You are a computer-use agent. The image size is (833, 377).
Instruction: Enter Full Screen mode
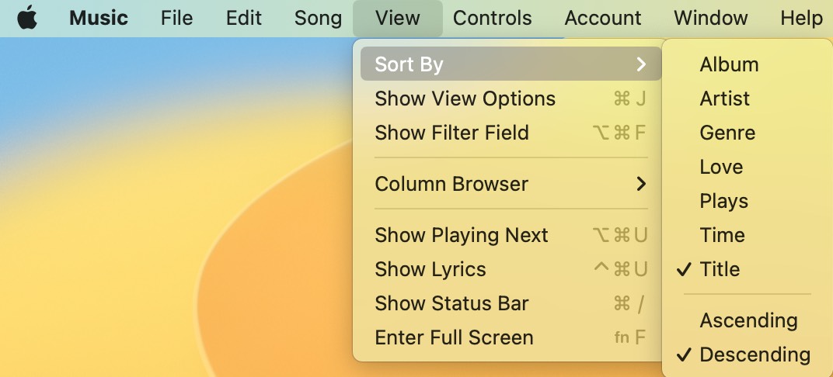tap(454, 337)
